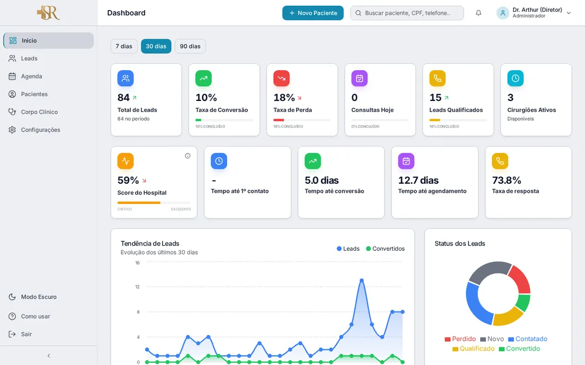Screen dimensions: 585x365
Task: Click the "12.7 dias" value
Action: (418, 181)
